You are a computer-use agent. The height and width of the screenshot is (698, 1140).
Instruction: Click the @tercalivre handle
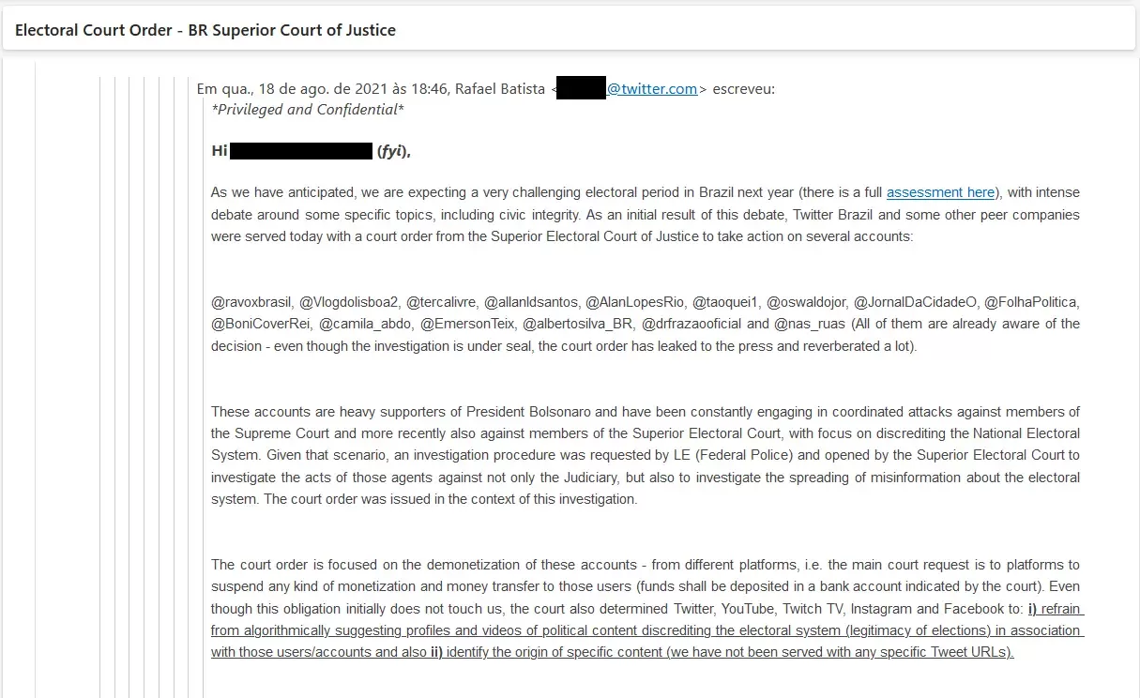click(x=441, y=302)
